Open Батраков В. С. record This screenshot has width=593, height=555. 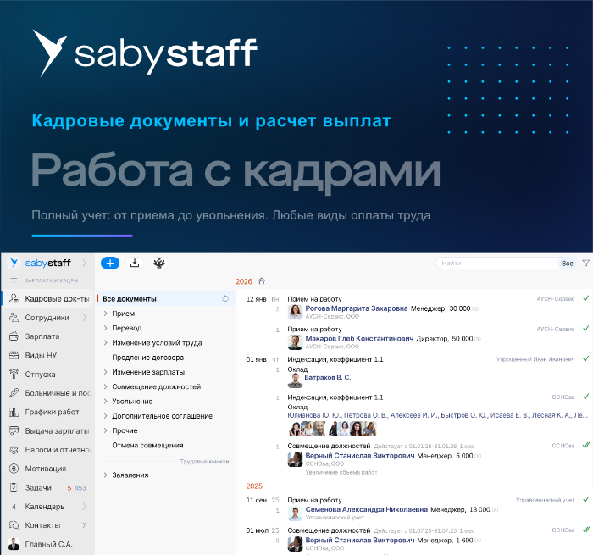(328, 377)
